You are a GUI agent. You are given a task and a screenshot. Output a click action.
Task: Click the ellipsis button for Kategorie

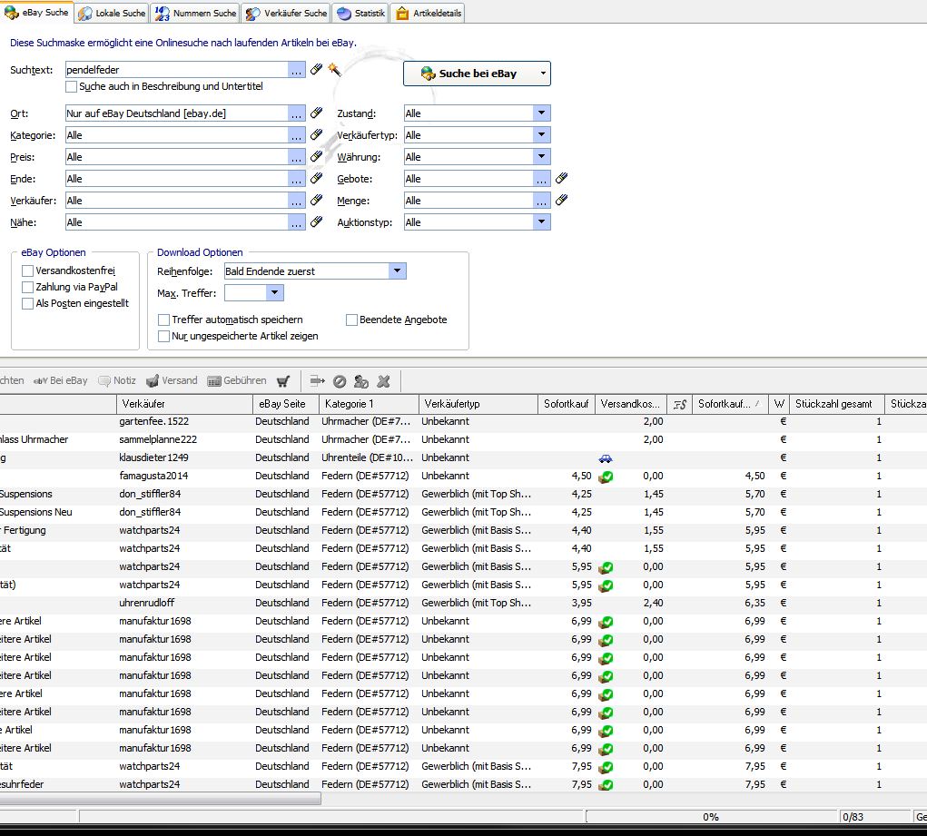[x=297, y=135]
